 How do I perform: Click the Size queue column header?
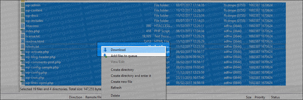[x=249, y=97]
